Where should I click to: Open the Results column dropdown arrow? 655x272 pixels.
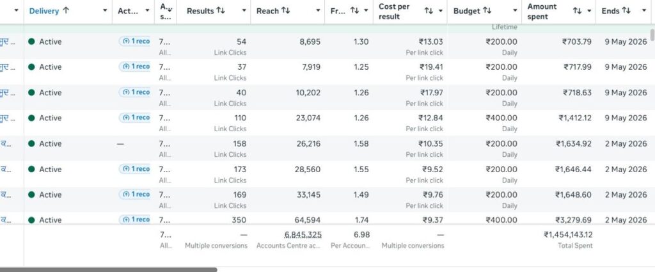tap(244, 11)
